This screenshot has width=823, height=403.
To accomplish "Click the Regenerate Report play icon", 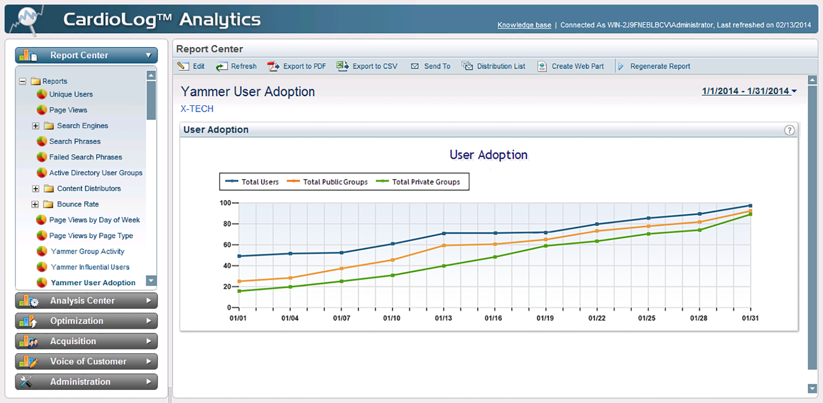I will [621, 66].
